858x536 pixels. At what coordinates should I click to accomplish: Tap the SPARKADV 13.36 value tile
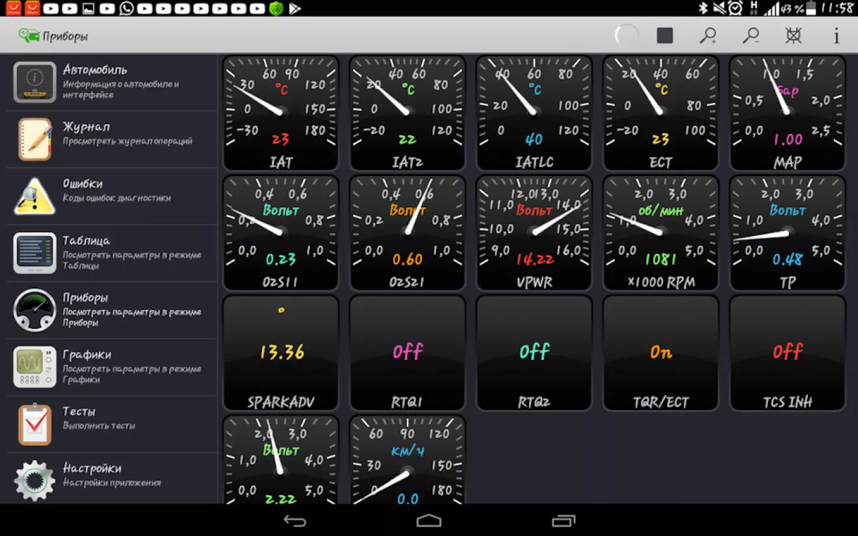[281, 353]
